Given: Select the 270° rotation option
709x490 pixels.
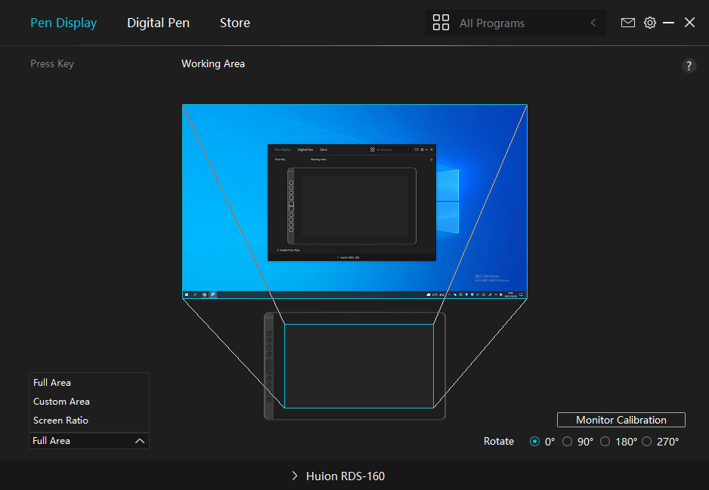Looking at the screenshot, I should pos(647,442).
